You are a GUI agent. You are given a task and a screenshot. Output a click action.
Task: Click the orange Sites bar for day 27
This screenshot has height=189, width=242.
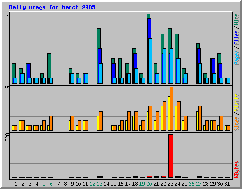(200, 118)
